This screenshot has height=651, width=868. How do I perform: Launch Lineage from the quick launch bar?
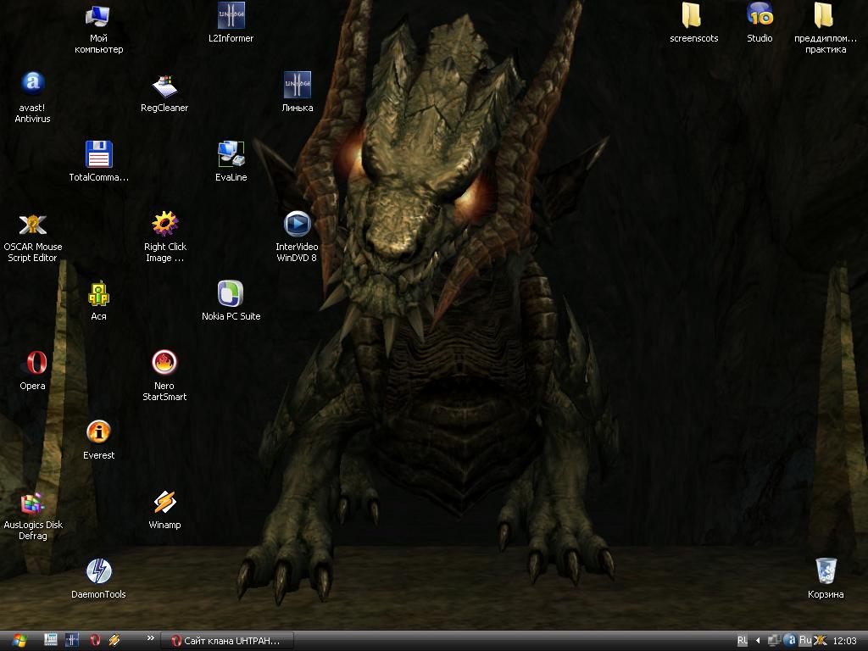pyautogui.click(x=72, y=640)
